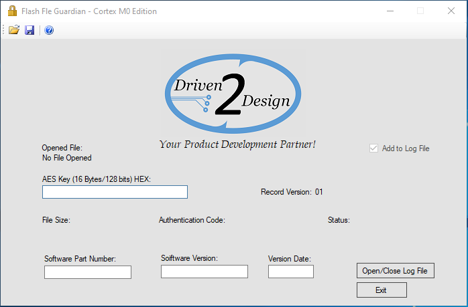This screenshot has width=468, height=307.
Task: Select the Version Date input box
Action: 291,272
